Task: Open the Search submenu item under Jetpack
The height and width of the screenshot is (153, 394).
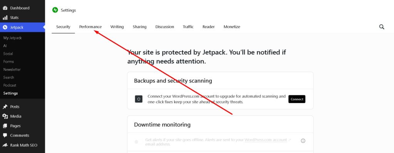Action: [x=9, y=77]
